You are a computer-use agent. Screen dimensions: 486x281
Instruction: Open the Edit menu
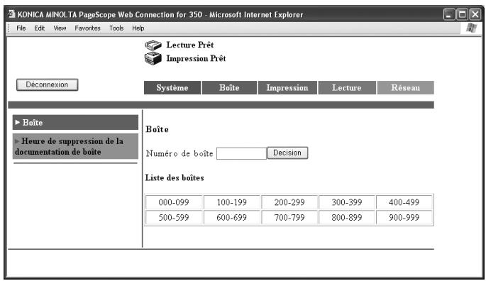point(39,28)
